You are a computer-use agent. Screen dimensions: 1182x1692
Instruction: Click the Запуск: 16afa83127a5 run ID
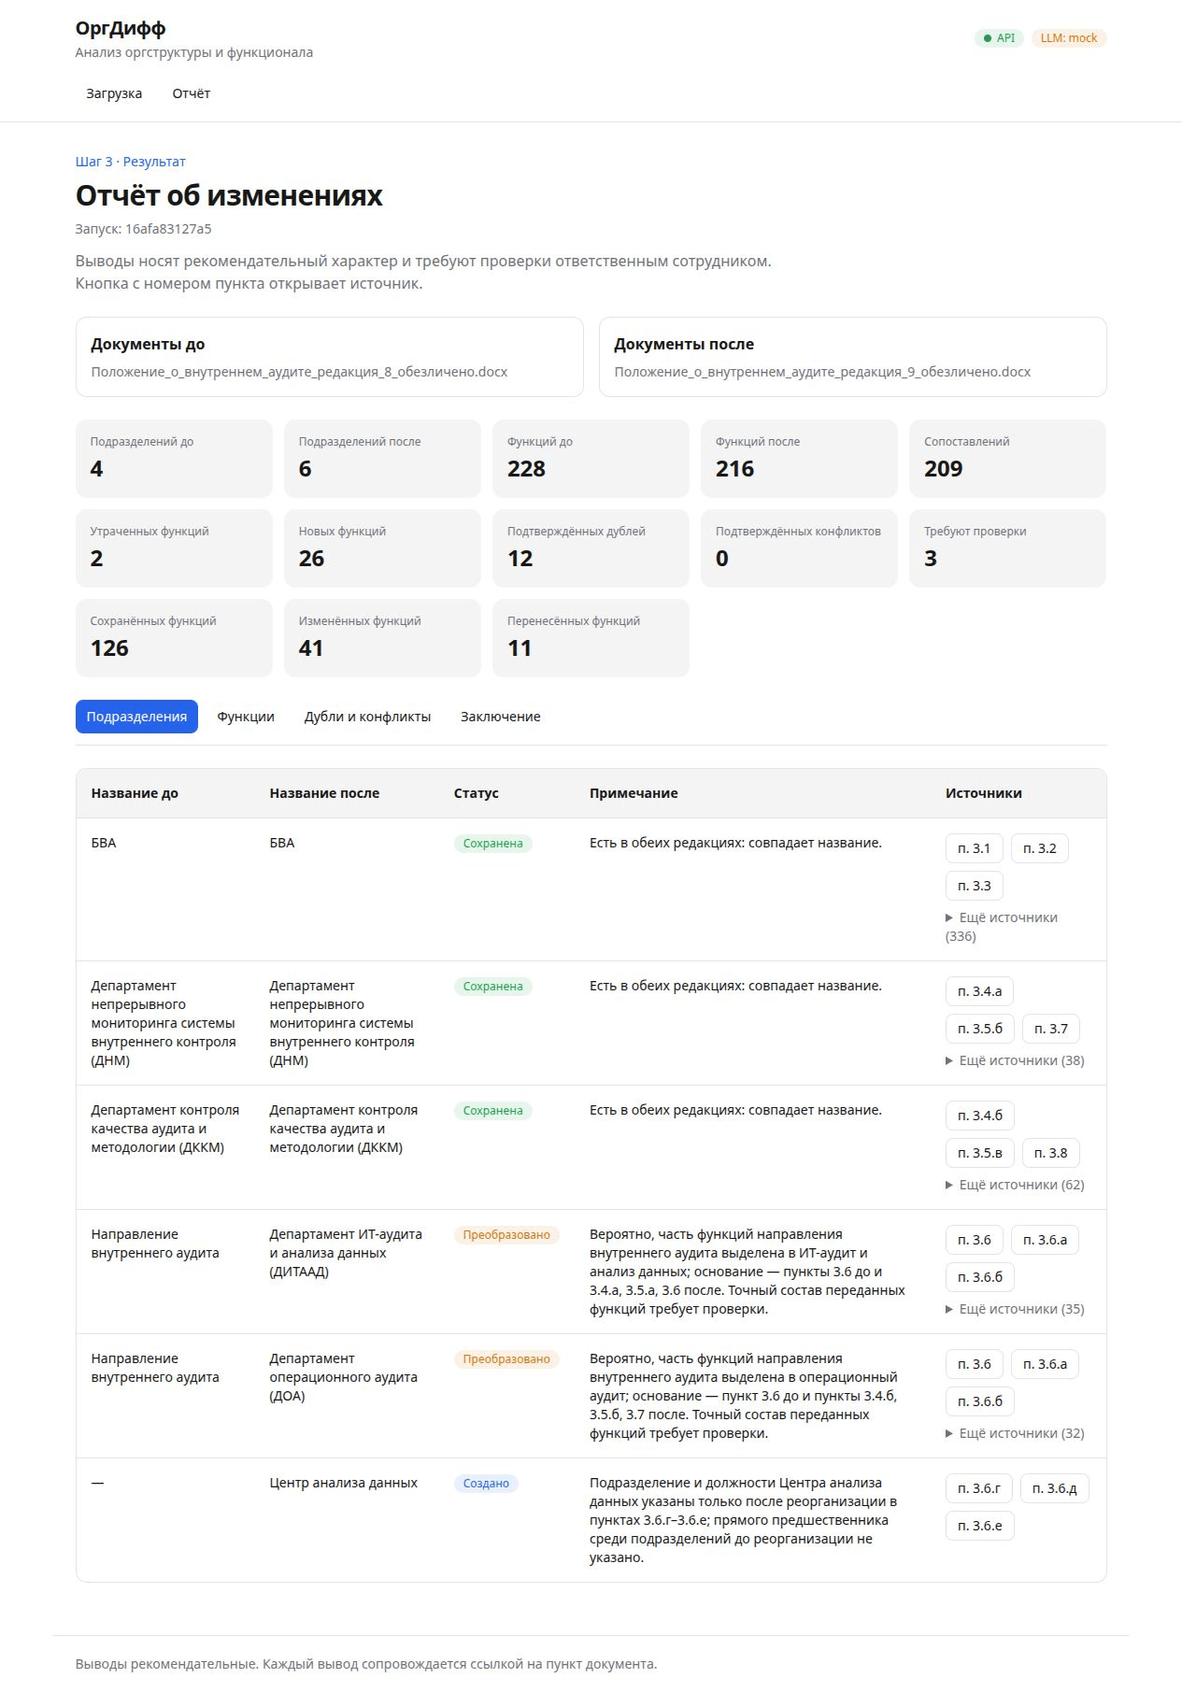(x=144, y=229)
